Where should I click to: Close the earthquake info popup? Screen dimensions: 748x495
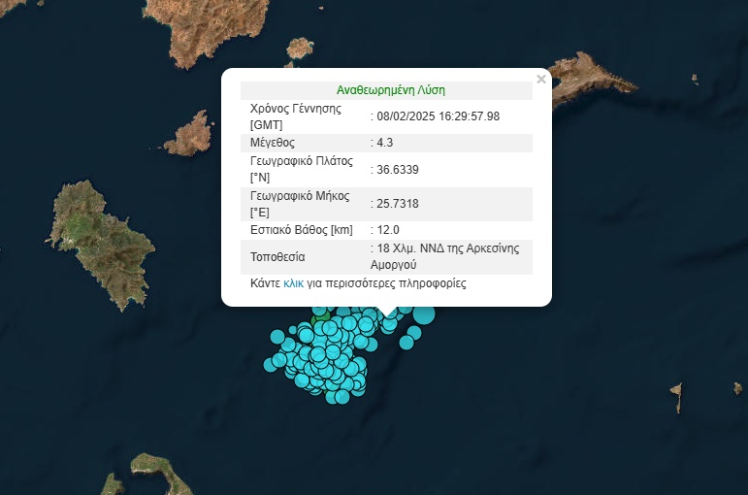click(541, 80)
